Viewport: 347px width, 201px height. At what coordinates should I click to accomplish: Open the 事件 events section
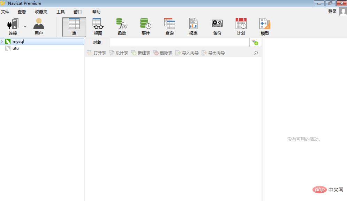[146, 27]
